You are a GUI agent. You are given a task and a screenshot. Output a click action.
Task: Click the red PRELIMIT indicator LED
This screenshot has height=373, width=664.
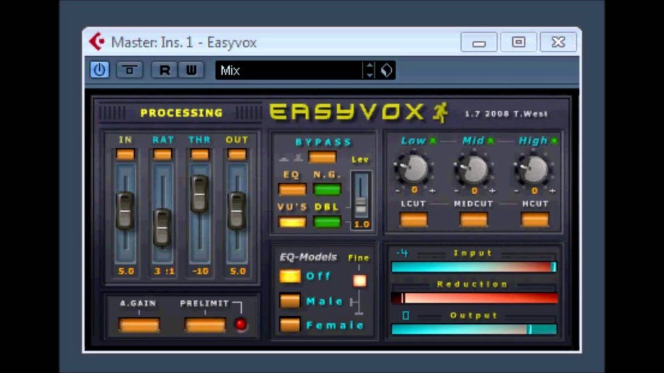pos(241,324)
